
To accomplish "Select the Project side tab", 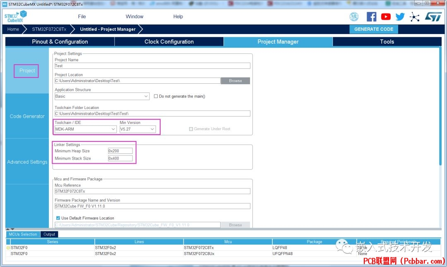I will [x=27, y=70].
